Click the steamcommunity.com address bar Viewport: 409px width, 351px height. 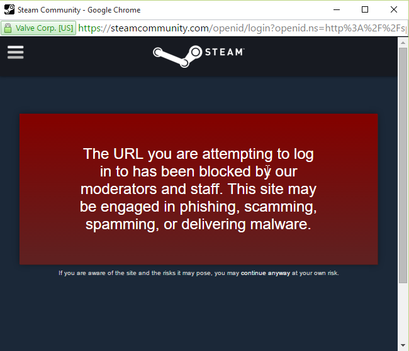tap(242, 28)
